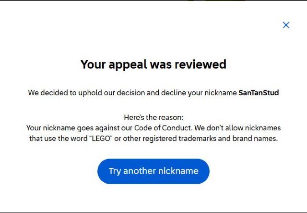The image size is (307, 213).
Task: Click the bold nickname SanTanStud
Action: coord(259,93)
